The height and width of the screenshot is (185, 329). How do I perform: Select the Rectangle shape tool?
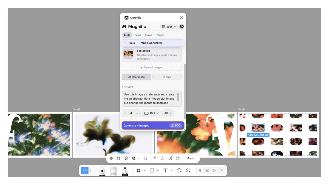[x=152, y=170]
